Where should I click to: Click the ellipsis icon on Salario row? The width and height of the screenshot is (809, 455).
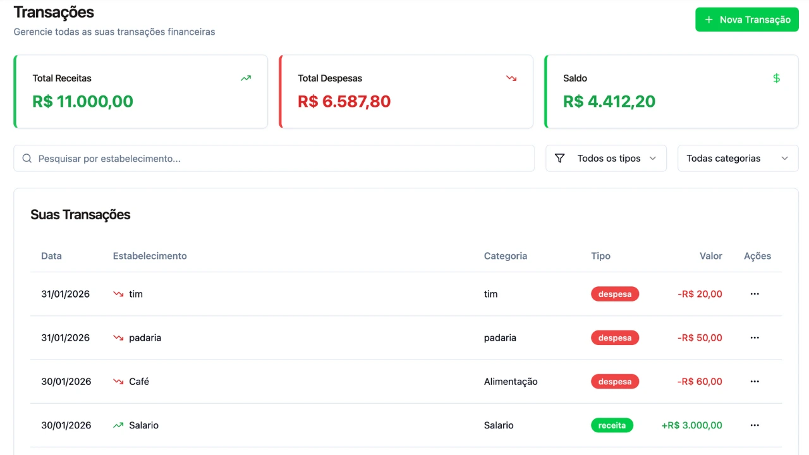(754, 425)
